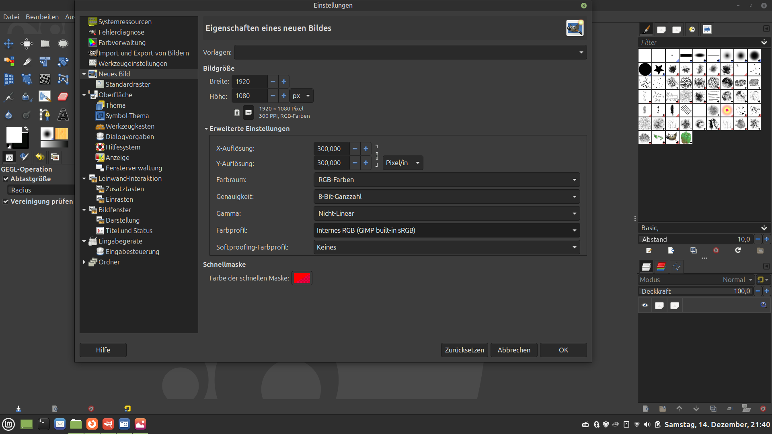Click the dialog help image icon in the header

click(x=575, y=28)
